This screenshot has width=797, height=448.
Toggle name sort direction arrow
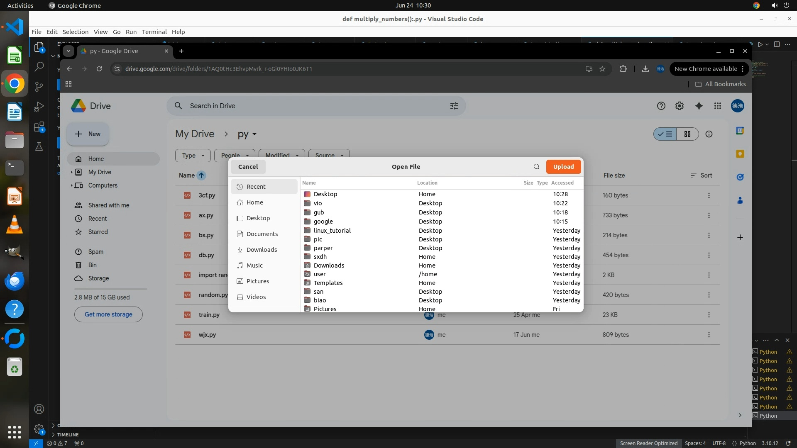[x=201, y=175]
